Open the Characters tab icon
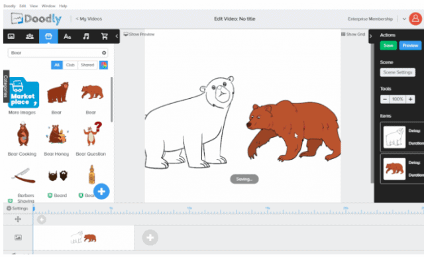This screenshot has width=424, height=257. point(29,36)
